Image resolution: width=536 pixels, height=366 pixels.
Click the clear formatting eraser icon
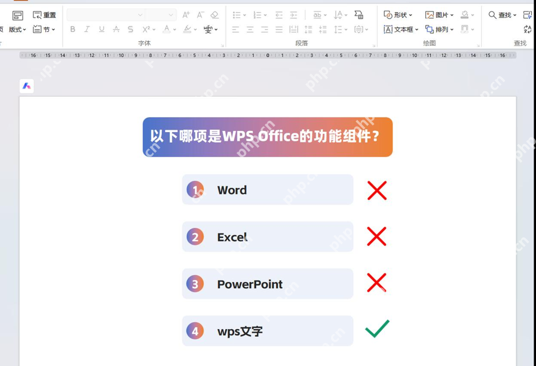coord(214,15)
